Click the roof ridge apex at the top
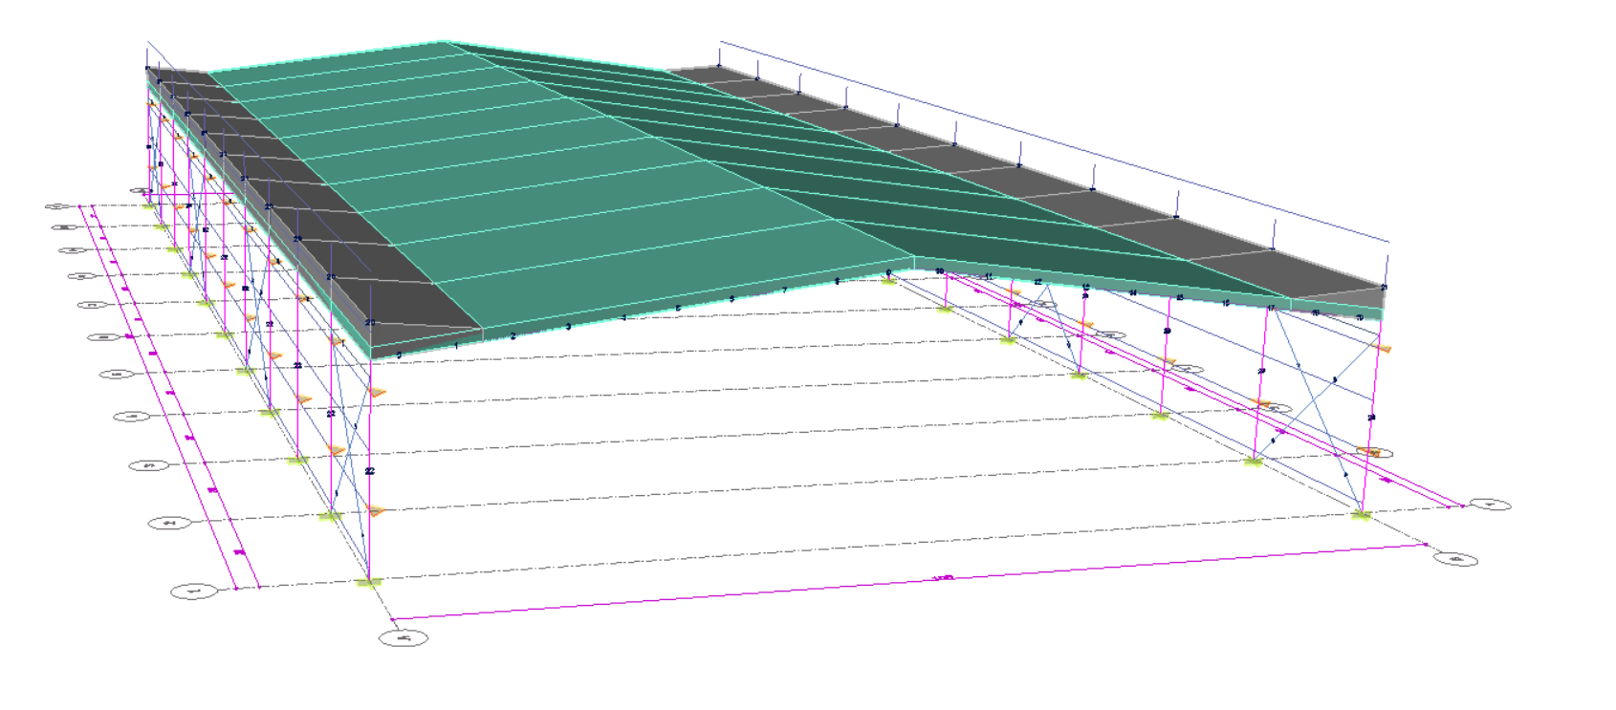Screen dimensions: 1616x710 (x=443, y=42)
